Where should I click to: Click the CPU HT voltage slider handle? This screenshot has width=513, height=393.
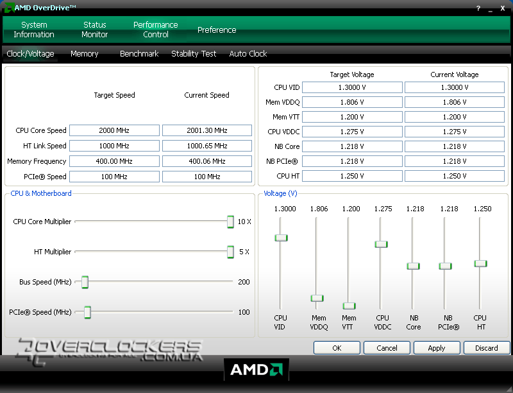pyautogui.click(x=480, y=263)
